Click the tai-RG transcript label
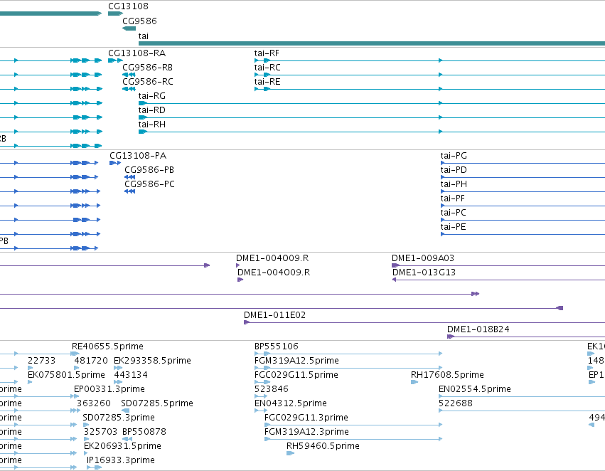Screen dimensions: 605x471 click(151, 96)
